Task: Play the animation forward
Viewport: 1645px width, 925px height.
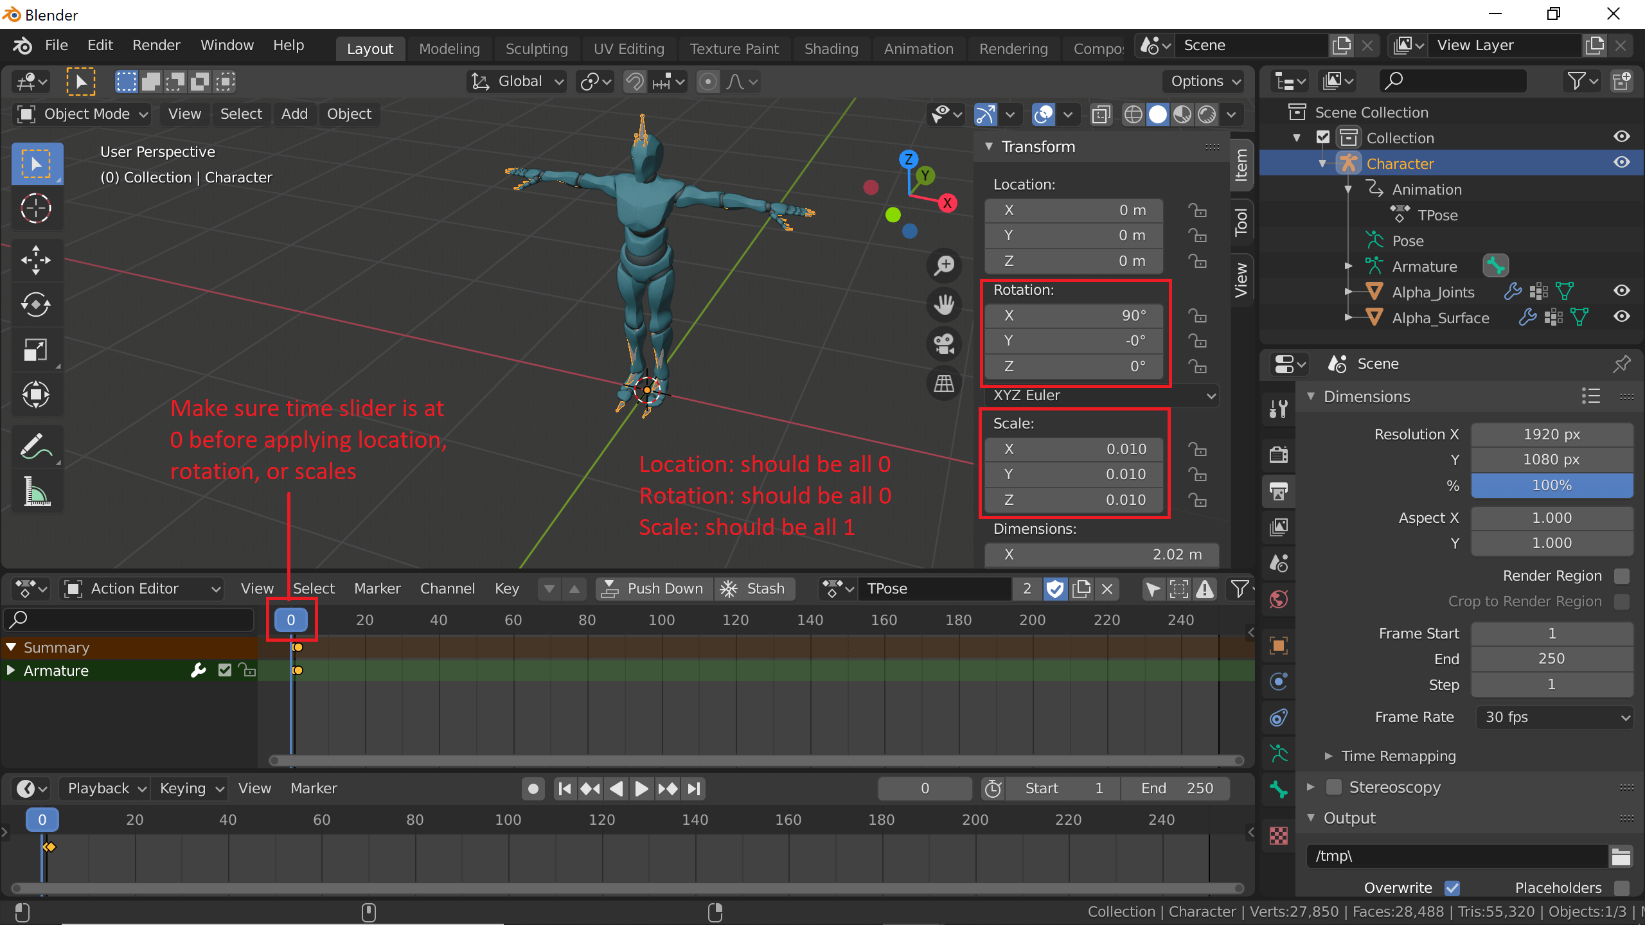Action: 641,789
